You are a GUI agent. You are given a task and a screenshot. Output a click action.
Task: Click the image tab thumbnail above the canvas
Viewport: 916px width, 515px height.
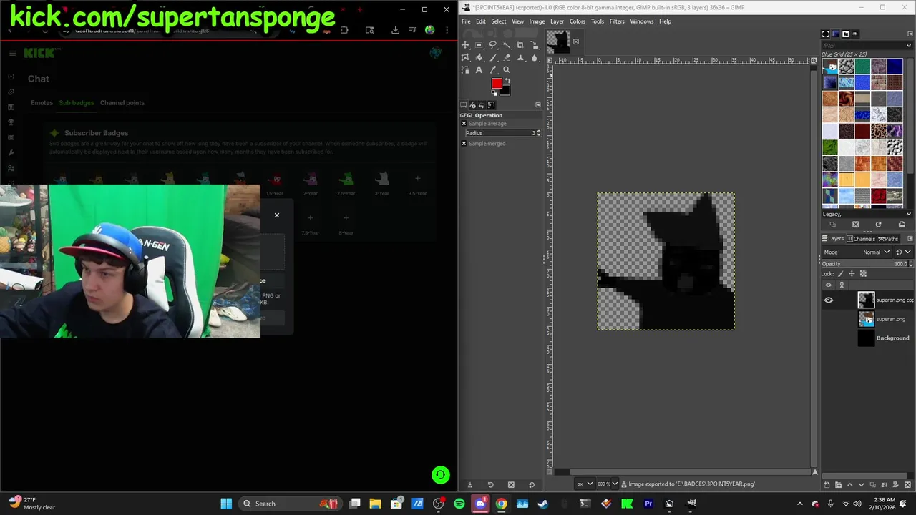pos(558,41)
